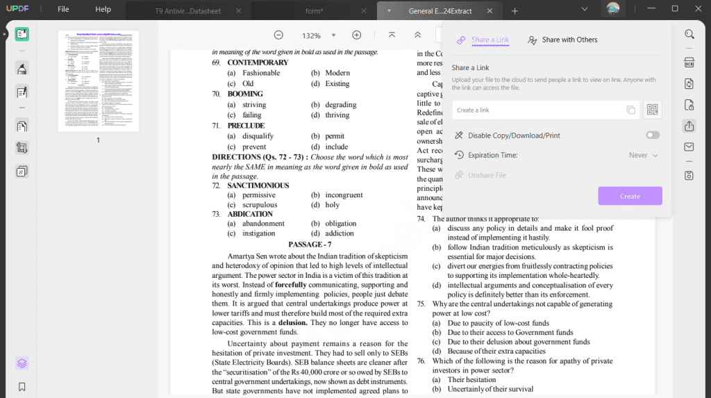Click the bold word forcefully
711x398 pixels.
[291, 285]
